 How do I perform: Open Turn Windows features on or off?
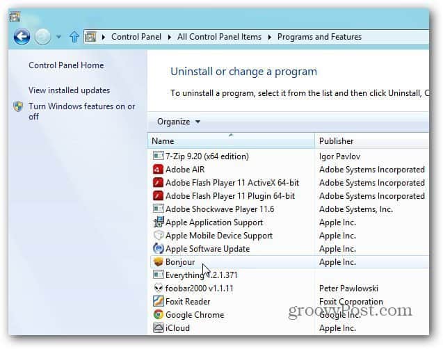click(x=81, y=111)
